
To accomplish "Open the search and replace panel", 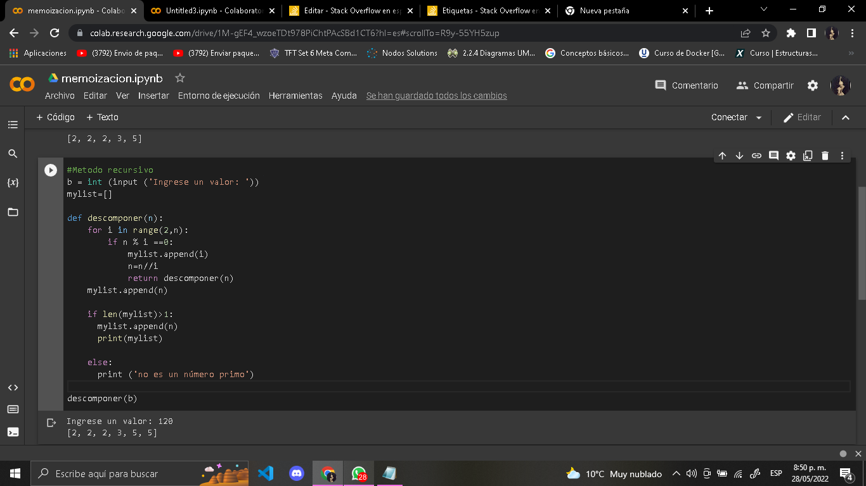I will pyautogui.click(x=13, y=154).
